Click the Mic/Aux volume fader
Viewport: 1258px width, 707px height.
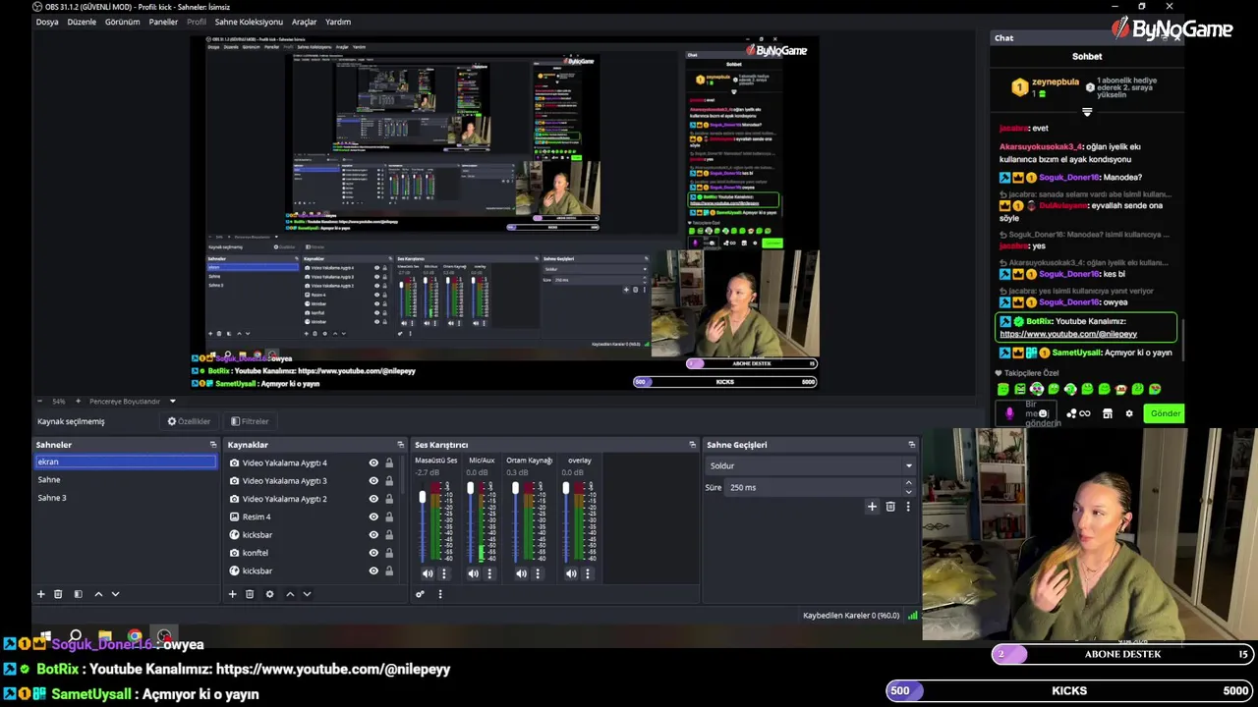(x=470, y=488)
